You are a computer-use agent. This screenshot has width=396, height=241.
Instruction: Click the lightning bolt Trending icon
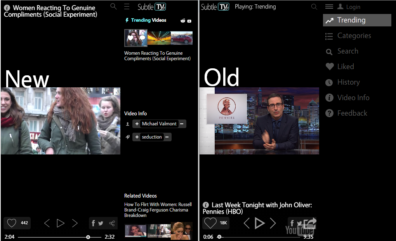tap(127, 20)
